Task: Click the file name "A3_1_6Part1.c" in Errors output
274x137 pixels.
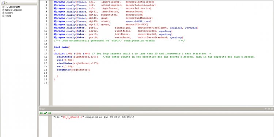Action: (72, 117)
